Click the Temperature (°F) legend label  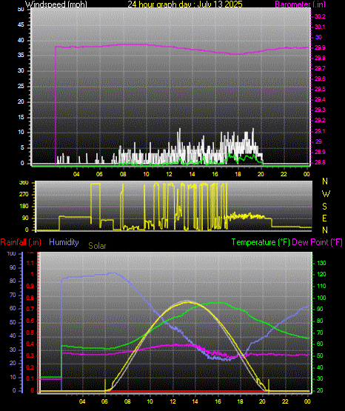(261, 242)
